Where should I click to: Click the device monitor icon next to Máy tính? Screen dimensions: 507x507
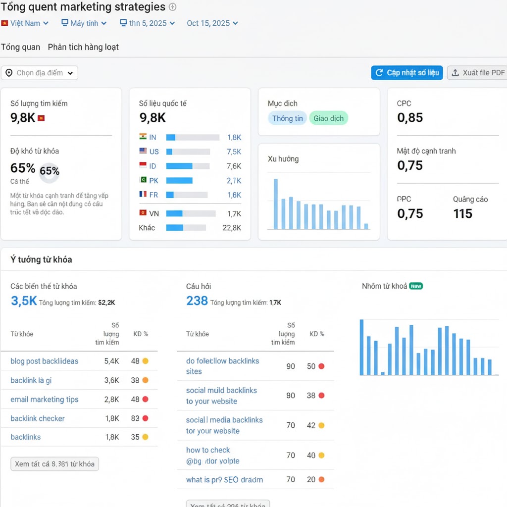pyautogui.click(x=64, y=23)
